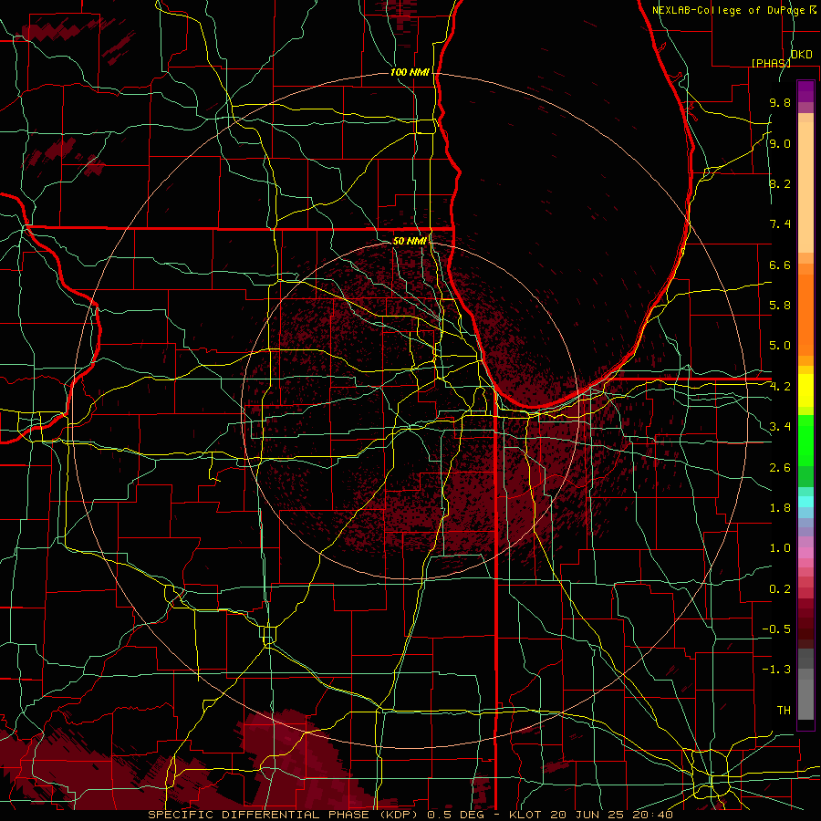
Task: Click the "[PHAS]" label above the color scale
Action: pyautogui.click(x=771, y=63)
